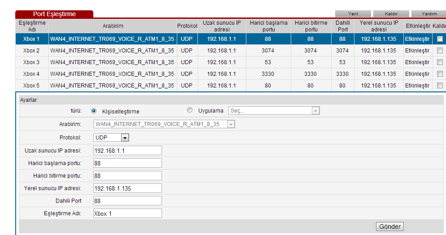Image resolution: width=446 pixels, height=235 pixels.
Task: Click the Harici bitirme portu field
Action: [x=127, y=176]
